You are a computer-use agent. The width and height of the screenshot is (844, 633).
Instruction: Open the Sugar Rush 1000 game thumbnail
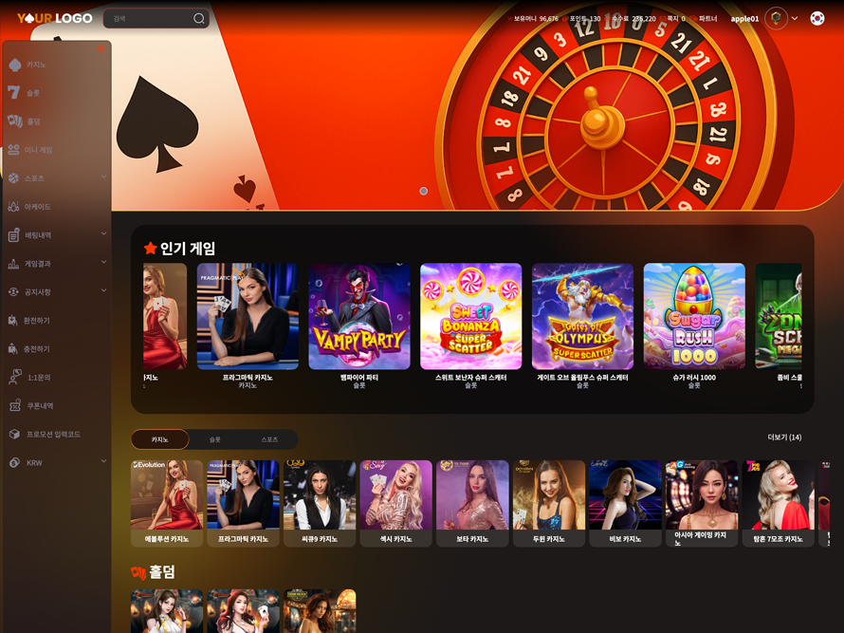(x=694, y=317)
